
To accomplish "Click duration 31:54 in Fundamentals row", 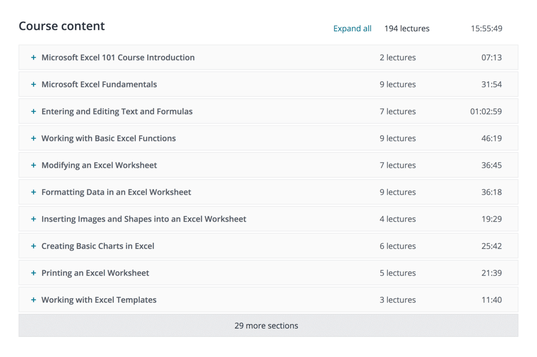I will [492, 84].
